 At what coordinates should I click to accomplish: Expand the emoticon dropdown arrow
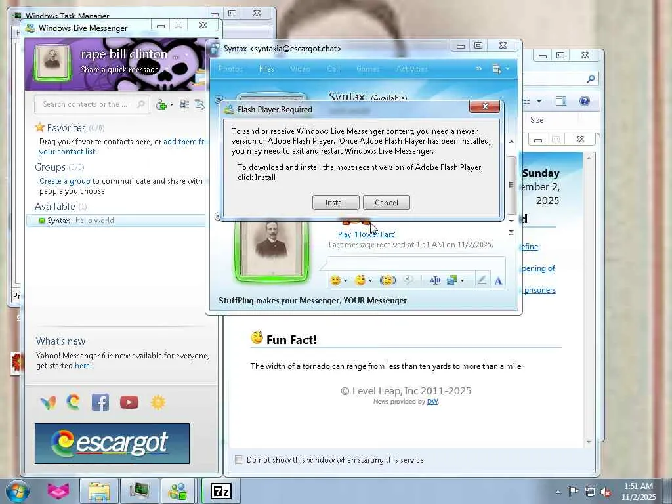345,281
